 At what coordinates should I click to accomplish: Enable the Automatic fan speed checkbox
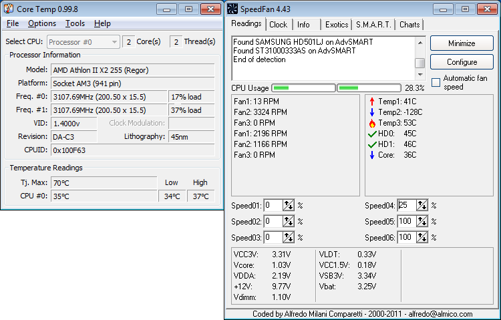pyautogui.click(x=436, y=82)
